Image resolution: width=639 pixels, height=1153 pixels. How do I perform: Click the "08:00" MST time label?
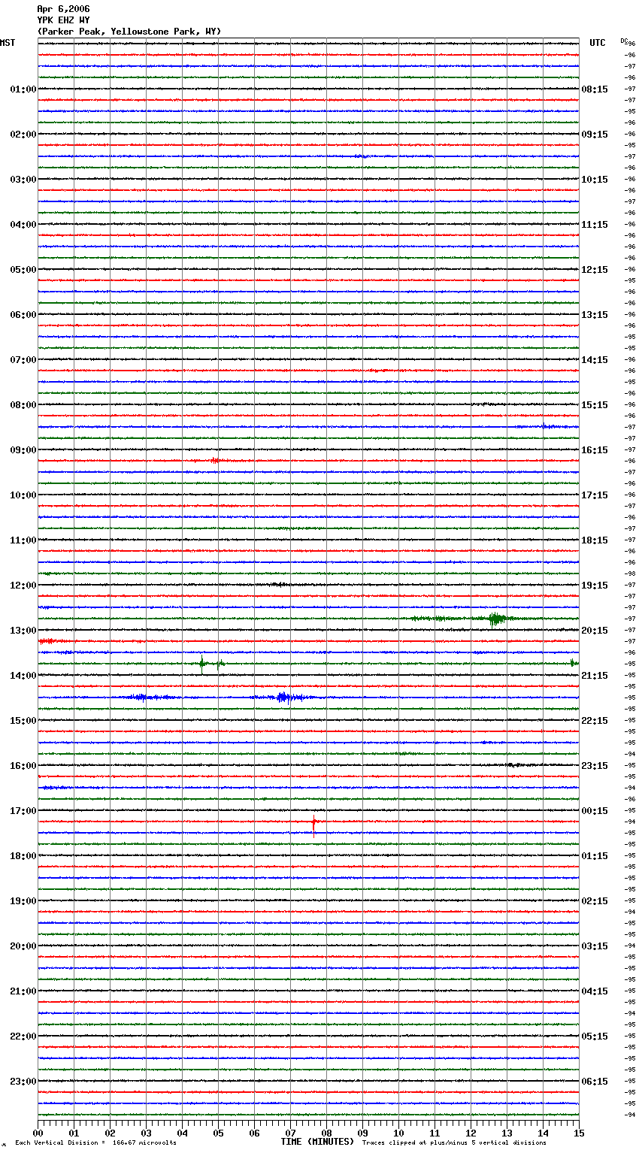pos(23,405)
